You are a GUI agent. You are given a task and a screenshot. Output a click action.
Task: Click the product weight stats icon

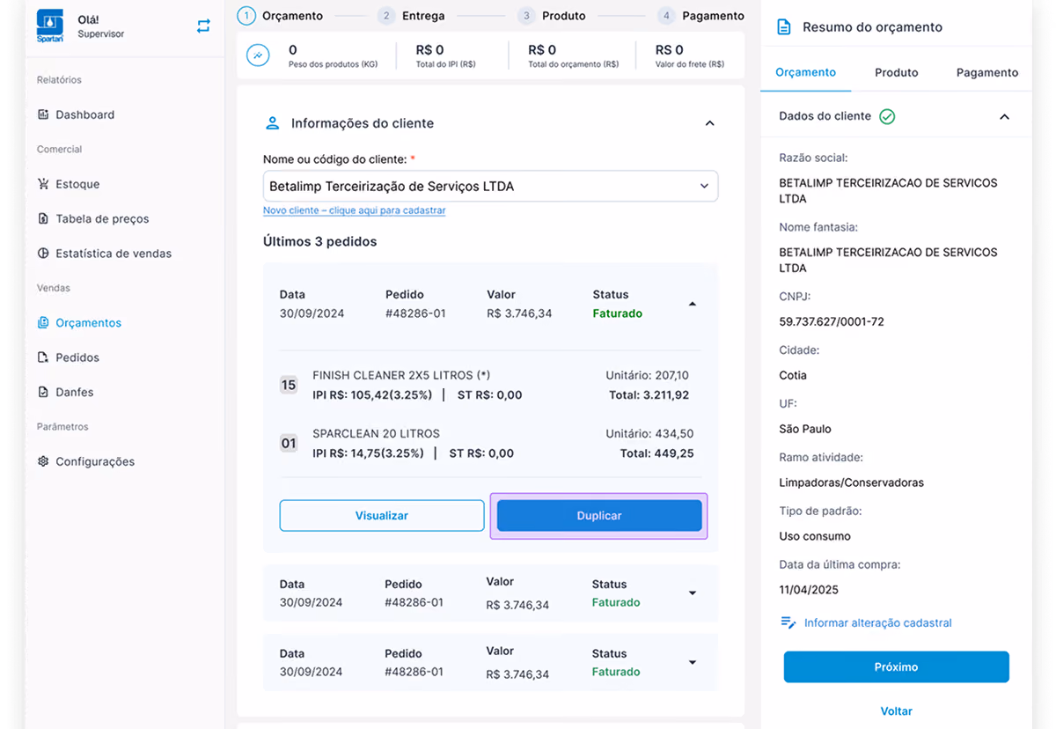tap(258, 55)
